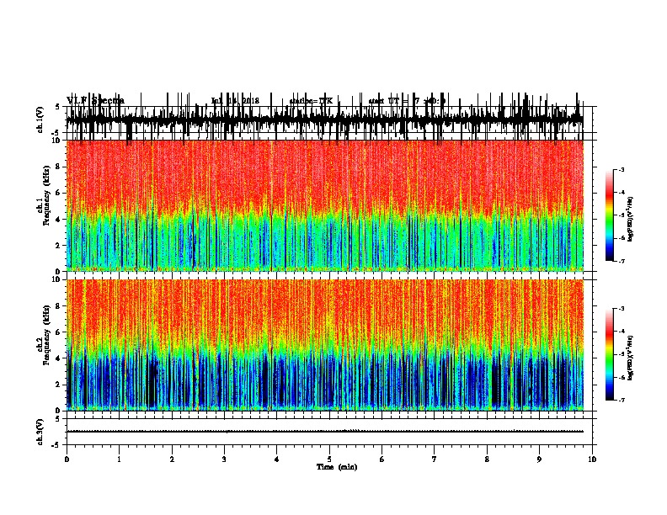
Task: Click the '8' kHz tick on ch.1 frequency axis
Action: point(59,167)
